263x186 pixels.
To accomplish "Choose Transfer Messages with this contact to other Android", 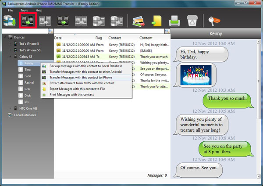I will tap(86, 72).
